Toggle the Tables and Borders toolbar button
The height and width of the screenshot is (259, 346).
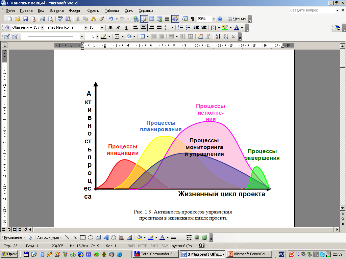coord(144,19)
